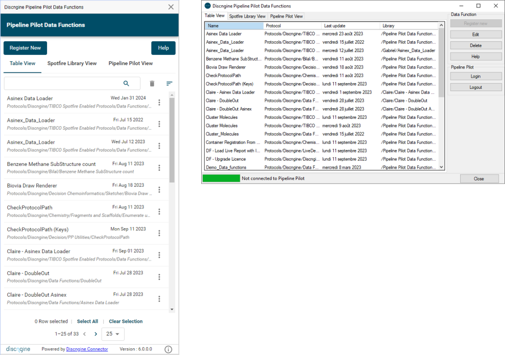Switch to Spotfire Library View tab in the left panel
The height and width of the screenshot is (355, 505).
(72, 63)
